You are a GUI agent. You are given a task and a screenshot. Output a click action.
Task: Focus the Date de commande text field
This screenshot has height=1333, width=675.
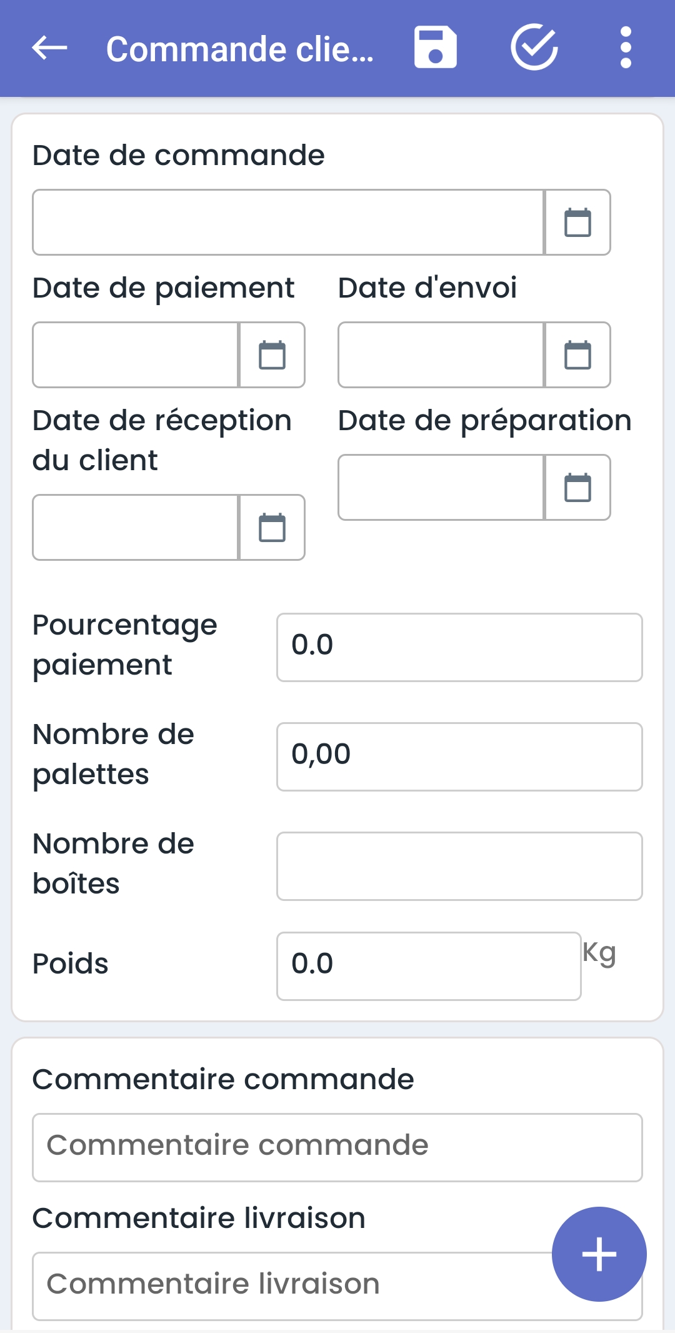(288, 223)
